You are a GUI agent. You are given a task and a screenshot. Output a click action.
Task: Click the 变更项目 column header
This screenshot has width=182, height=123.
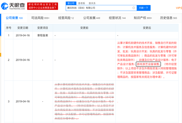coord(42,28)
